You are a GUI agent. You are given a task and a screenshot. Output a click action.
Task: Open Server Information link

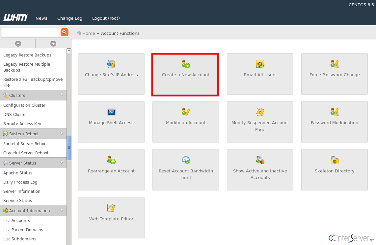click(x=22, y=191)
